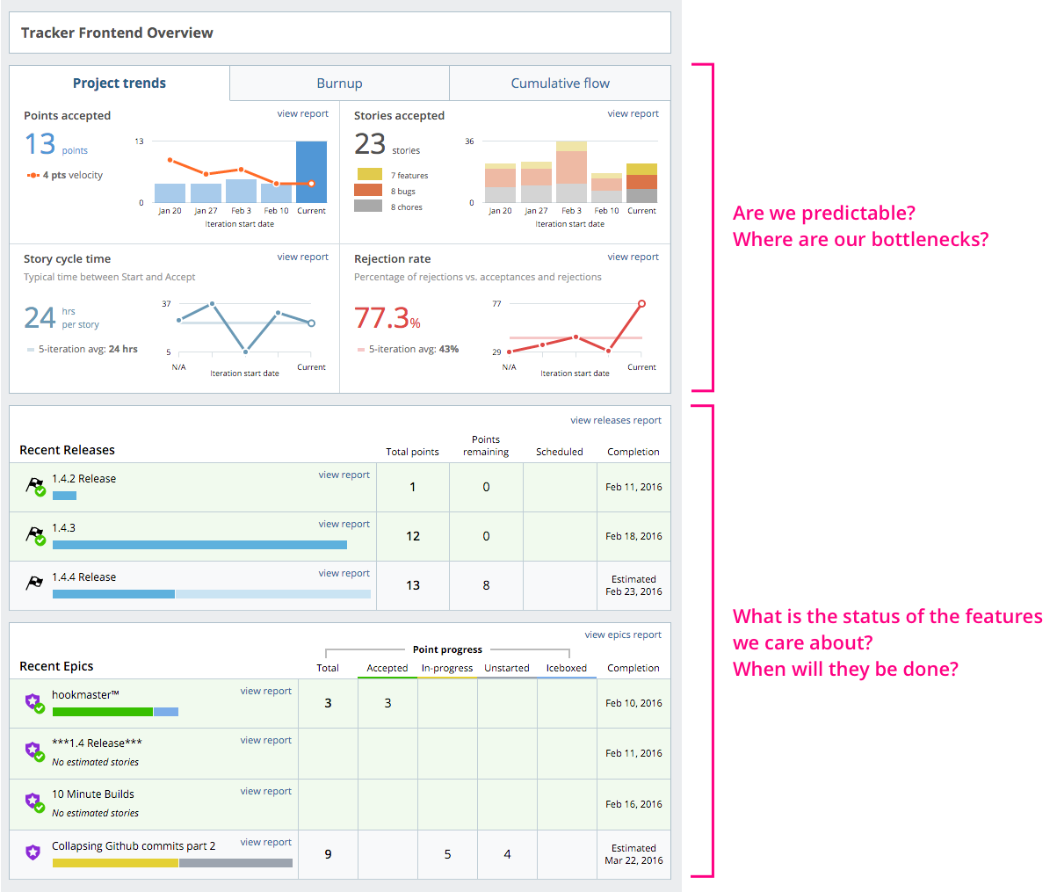Click the 10 Minute Builds epic icon
This screenshot has width=1057, height=892.
(34, 802)
